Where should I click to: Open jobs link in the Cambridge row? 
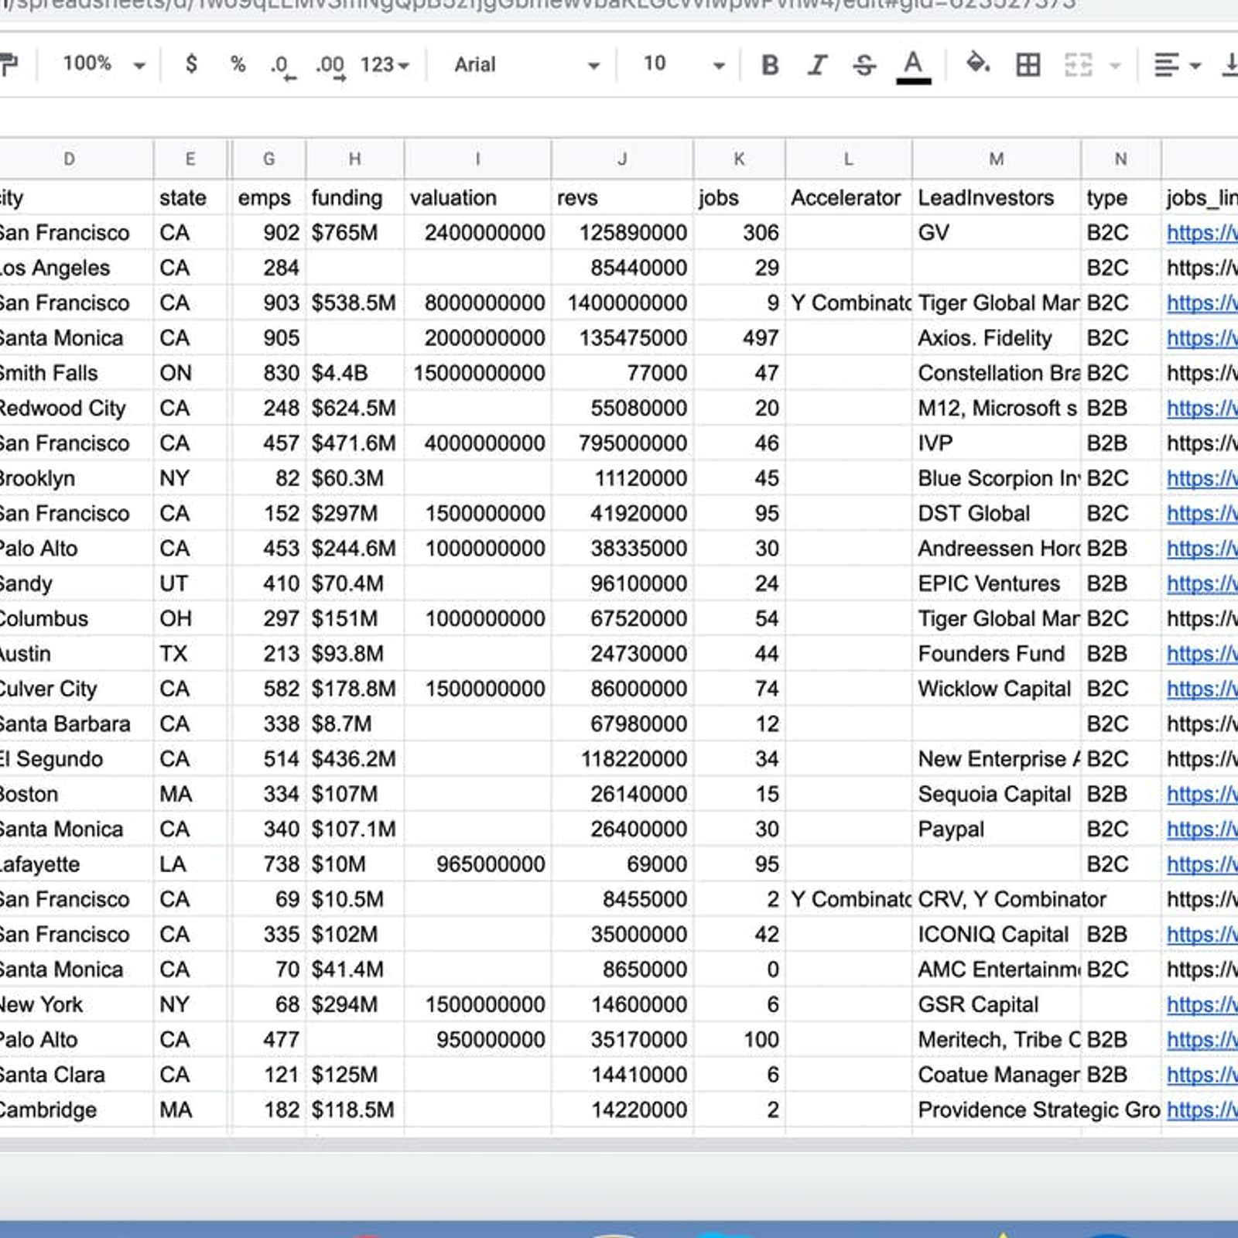[1201, 1110]
